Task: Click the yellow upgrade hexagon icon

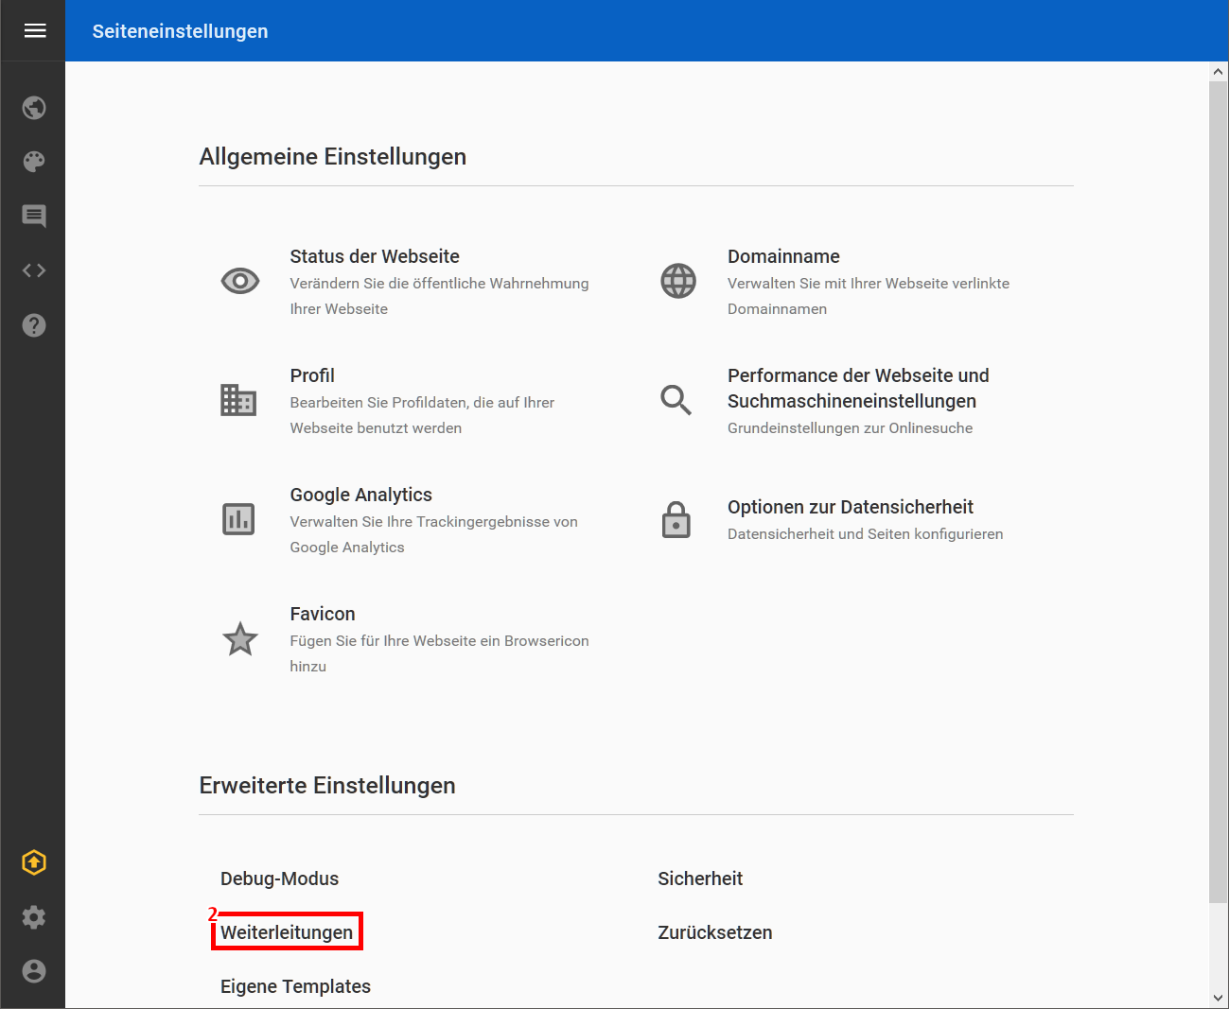Action: 34,862
